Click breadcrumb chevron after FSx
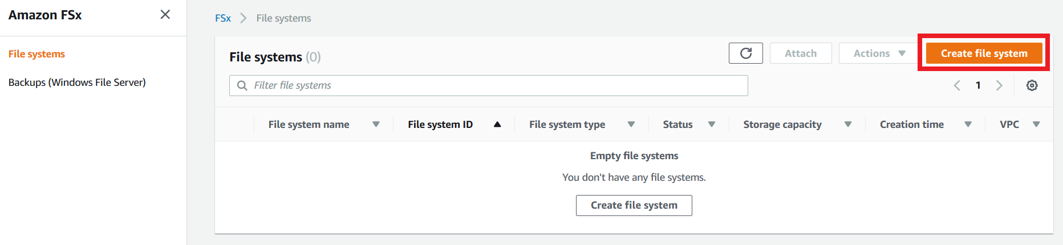This screenshot has height=245, width=1063. point(244,18)
